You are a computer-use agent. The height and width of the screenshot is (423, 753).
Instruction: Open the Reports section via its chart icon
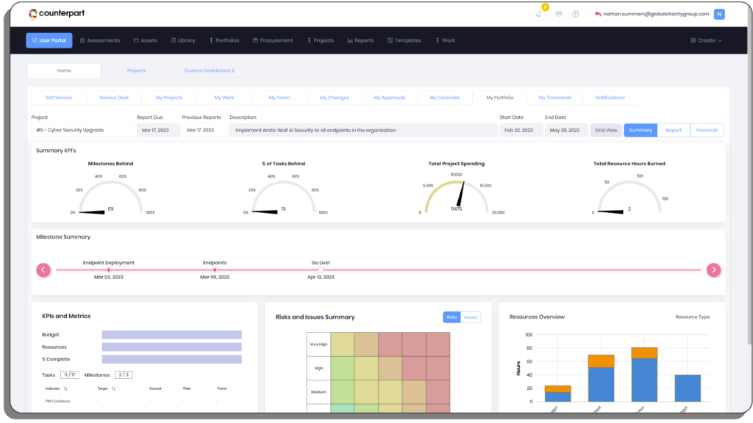pos(351,40)
